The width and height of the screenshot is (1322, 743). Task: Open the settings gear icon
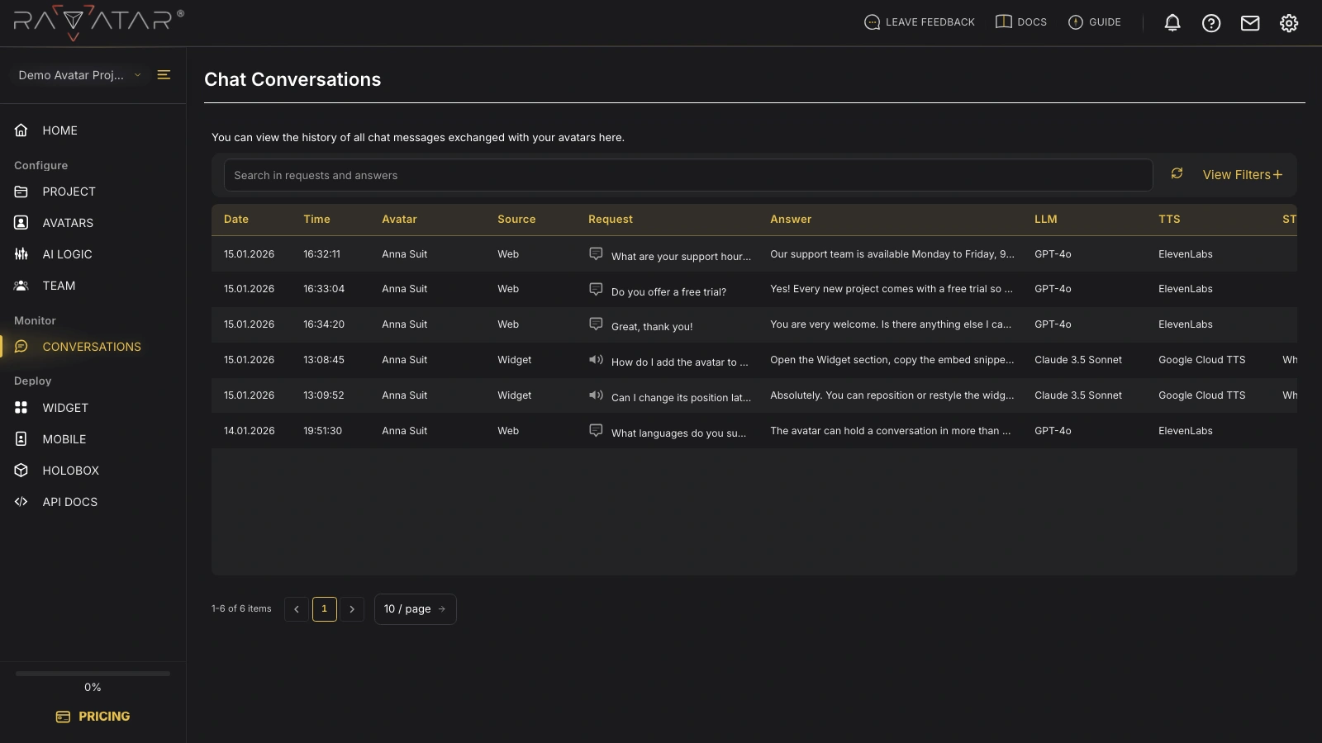pos(1288,23)
